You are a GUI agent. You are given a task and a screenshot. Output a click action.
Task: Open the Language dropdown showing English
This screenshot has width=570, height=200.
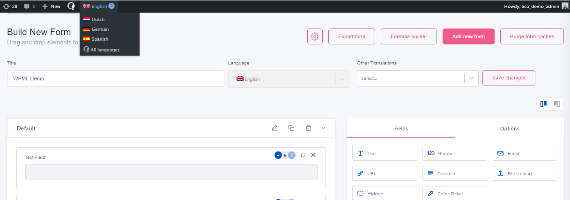coord(289,79)
